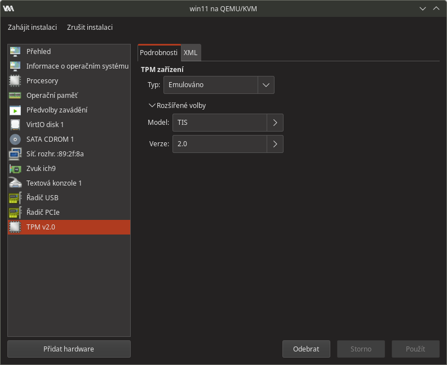The height and width of the screenshot is (365, 447).
Task: Collapse the Rozšířené volby expander
Action: coord(178,106)
